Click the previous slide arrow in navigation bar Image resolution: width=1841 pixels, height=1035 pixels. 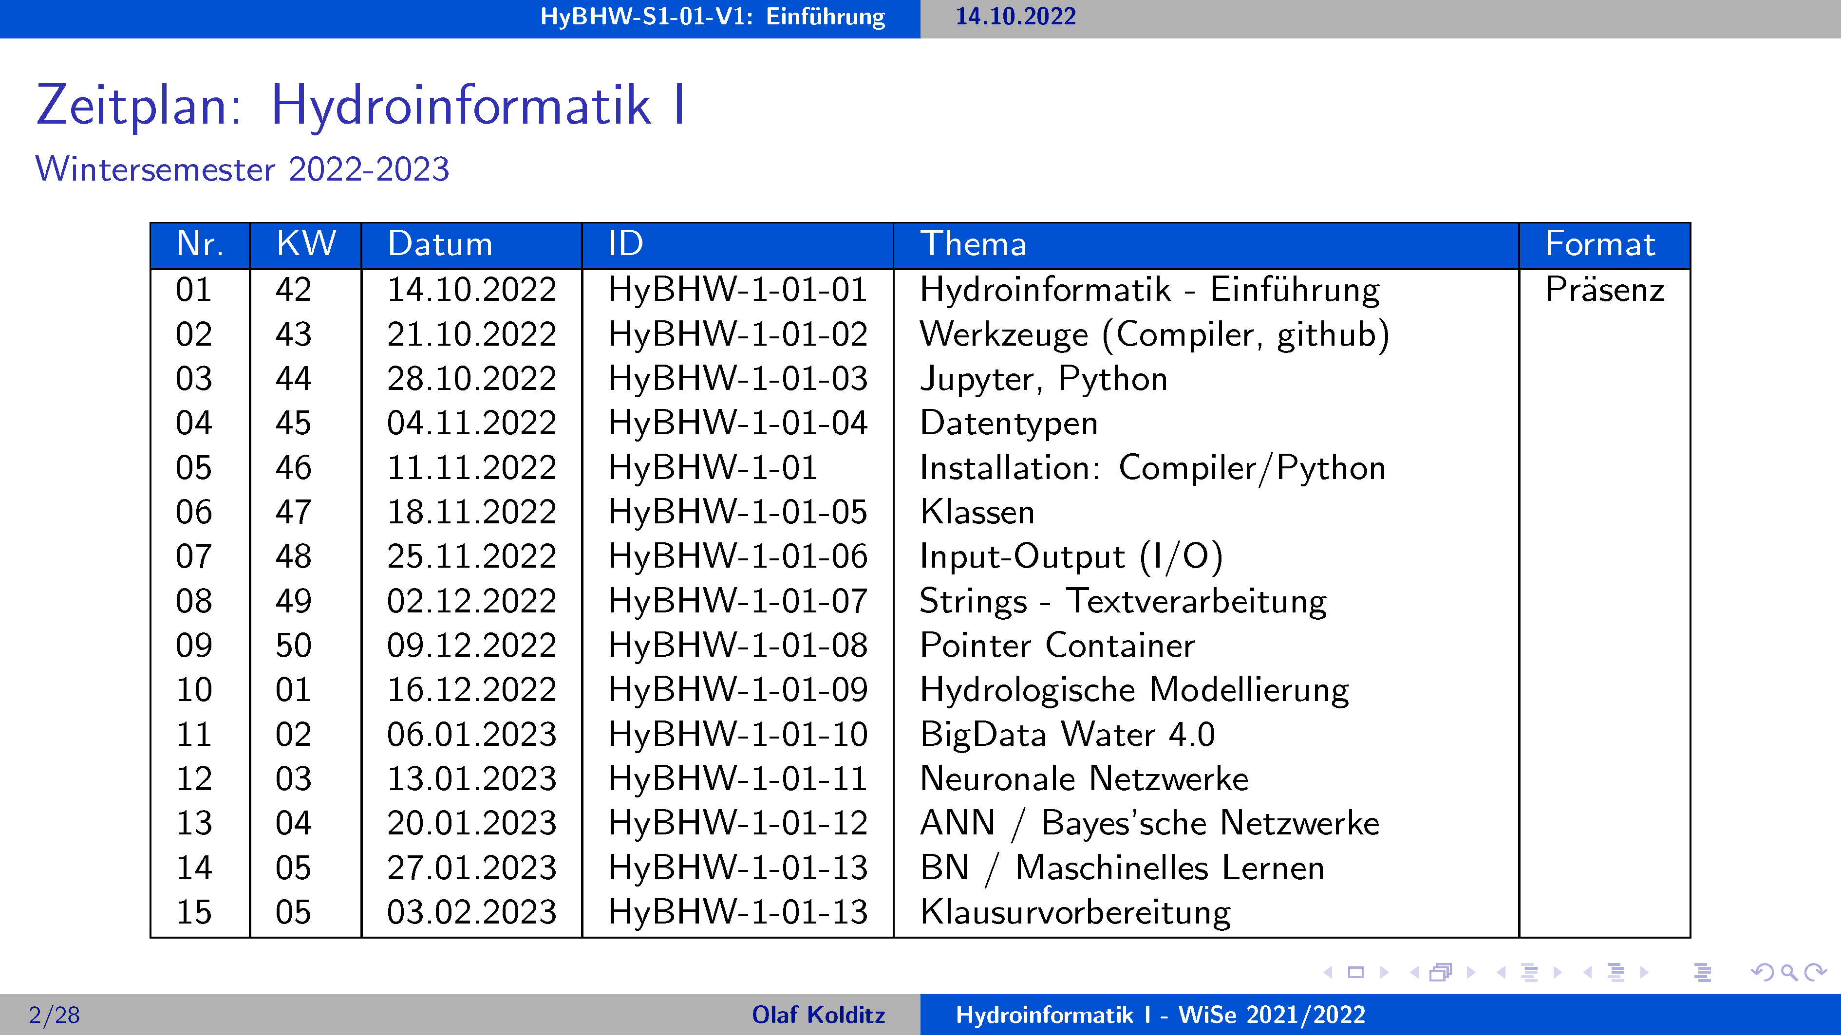coord(1328,972)
